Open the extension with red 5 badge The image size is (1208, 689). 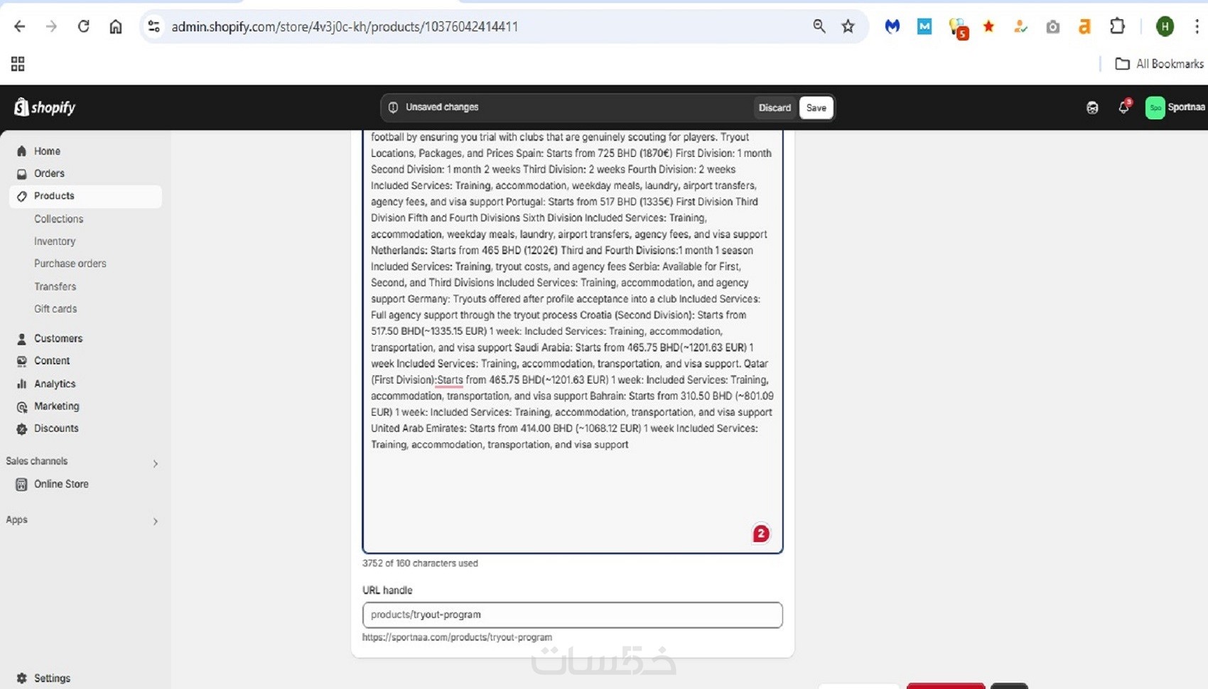tap(958, 28)
